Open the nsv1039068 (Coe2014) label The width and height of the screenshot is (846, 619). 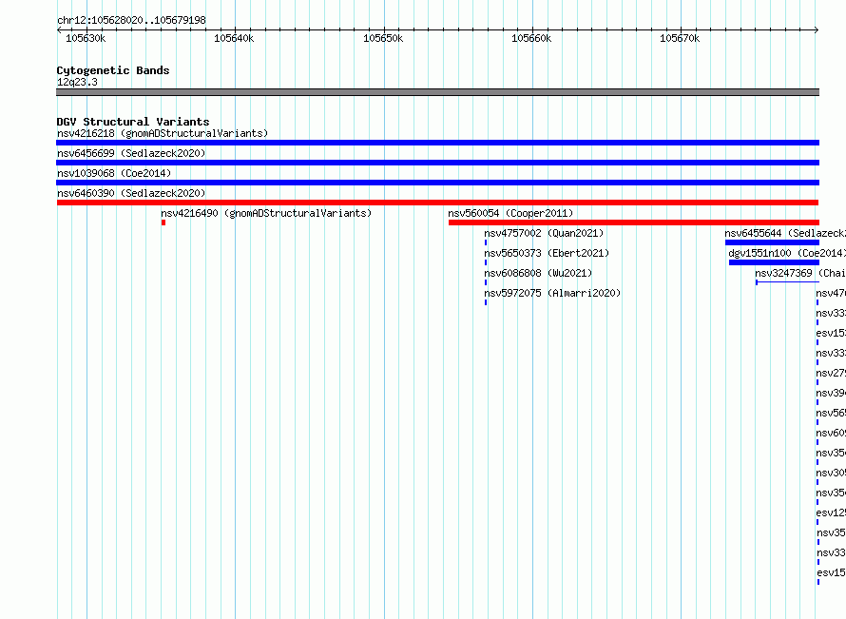(x=114, y=173)
